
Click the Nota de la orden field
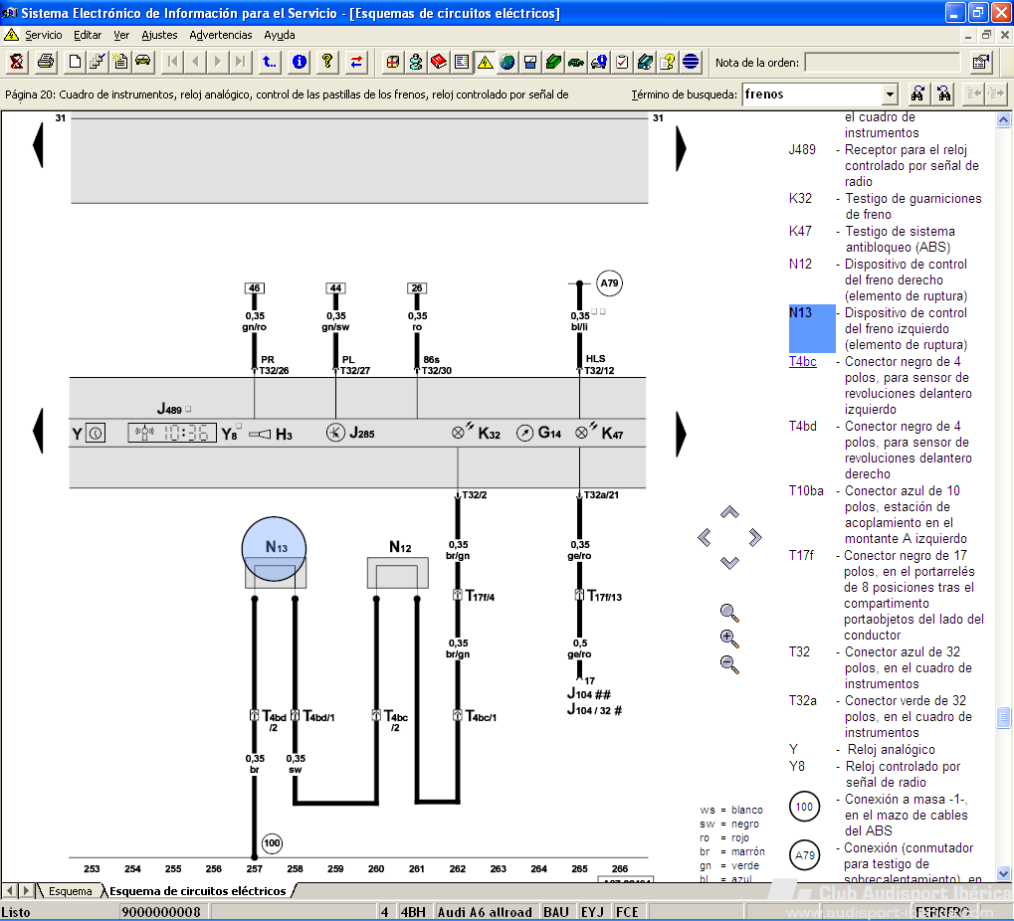[883, 63]
